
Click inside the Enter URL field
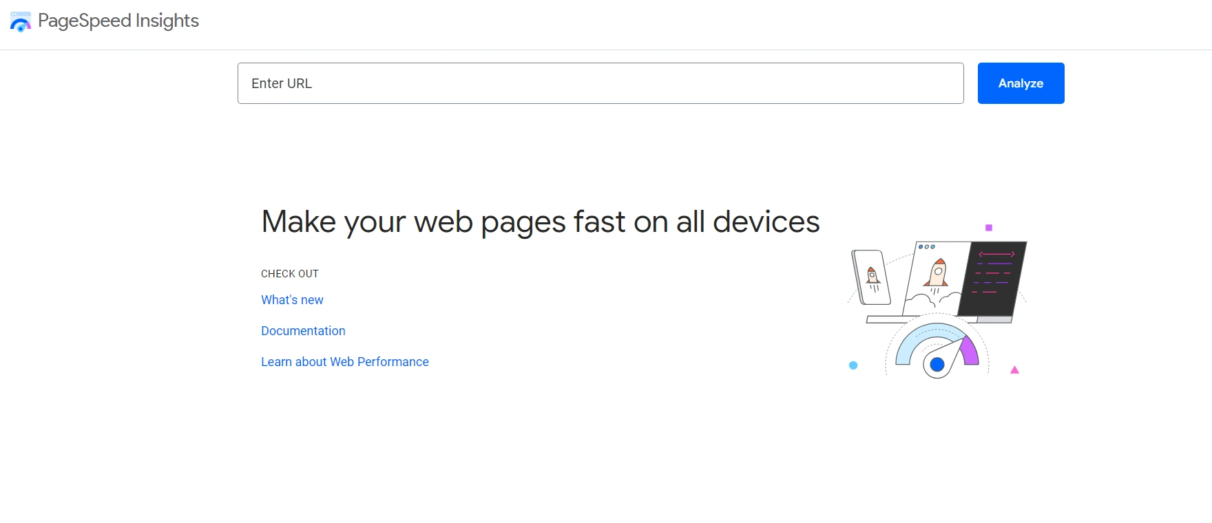coord(600,83)
